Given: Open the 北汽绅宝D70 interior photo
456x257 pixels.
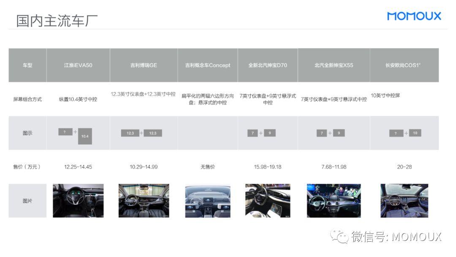Looking at the screenshot, I should click(x=268, y=200).
